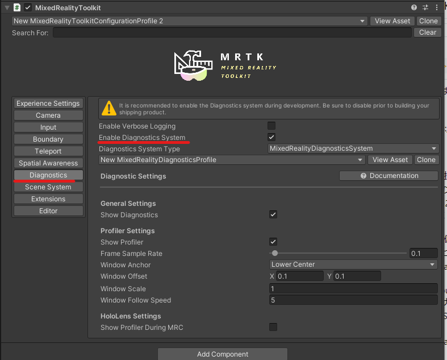Clone the diagnostics profile

426,160
